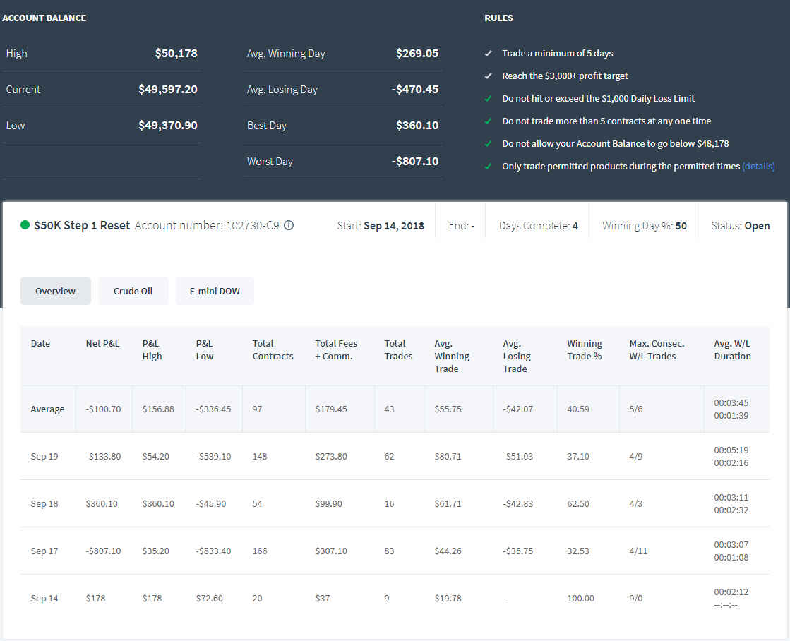
Task: Click the Net P&L column header
Action: 102,343
